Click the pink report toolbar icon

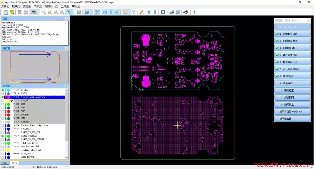click(x=26, y=12)
